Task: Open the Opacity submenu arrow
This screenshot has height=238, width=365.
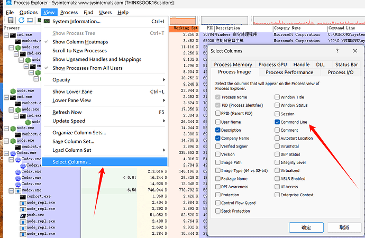Action: (164, 80)
